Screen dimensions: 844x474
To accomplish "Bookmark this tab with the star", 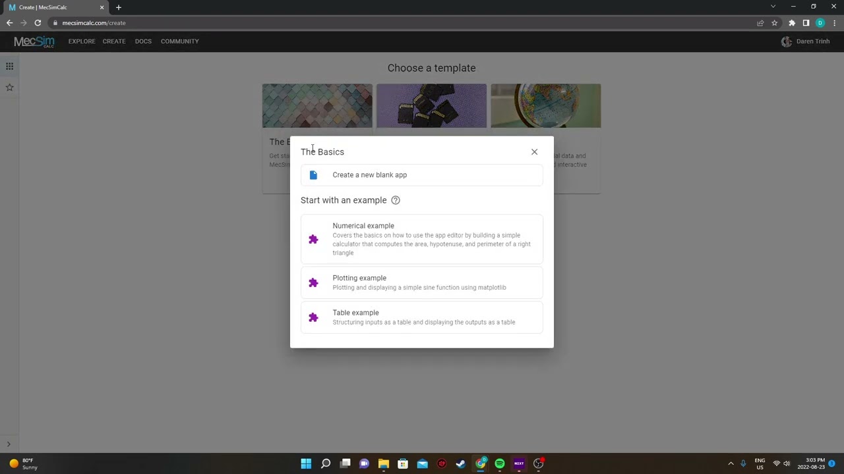I will [775, 23].
